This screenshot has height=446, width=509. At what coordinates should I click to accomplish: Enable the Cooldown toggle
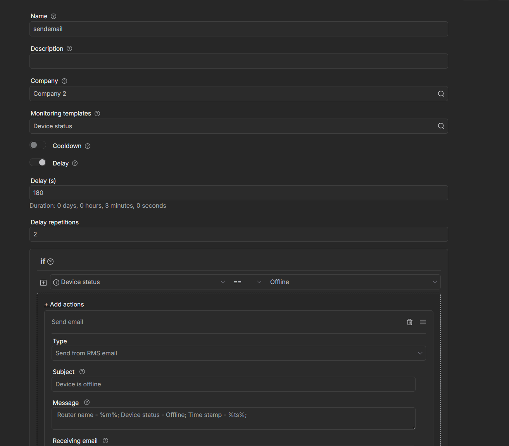tap(38, 145)
